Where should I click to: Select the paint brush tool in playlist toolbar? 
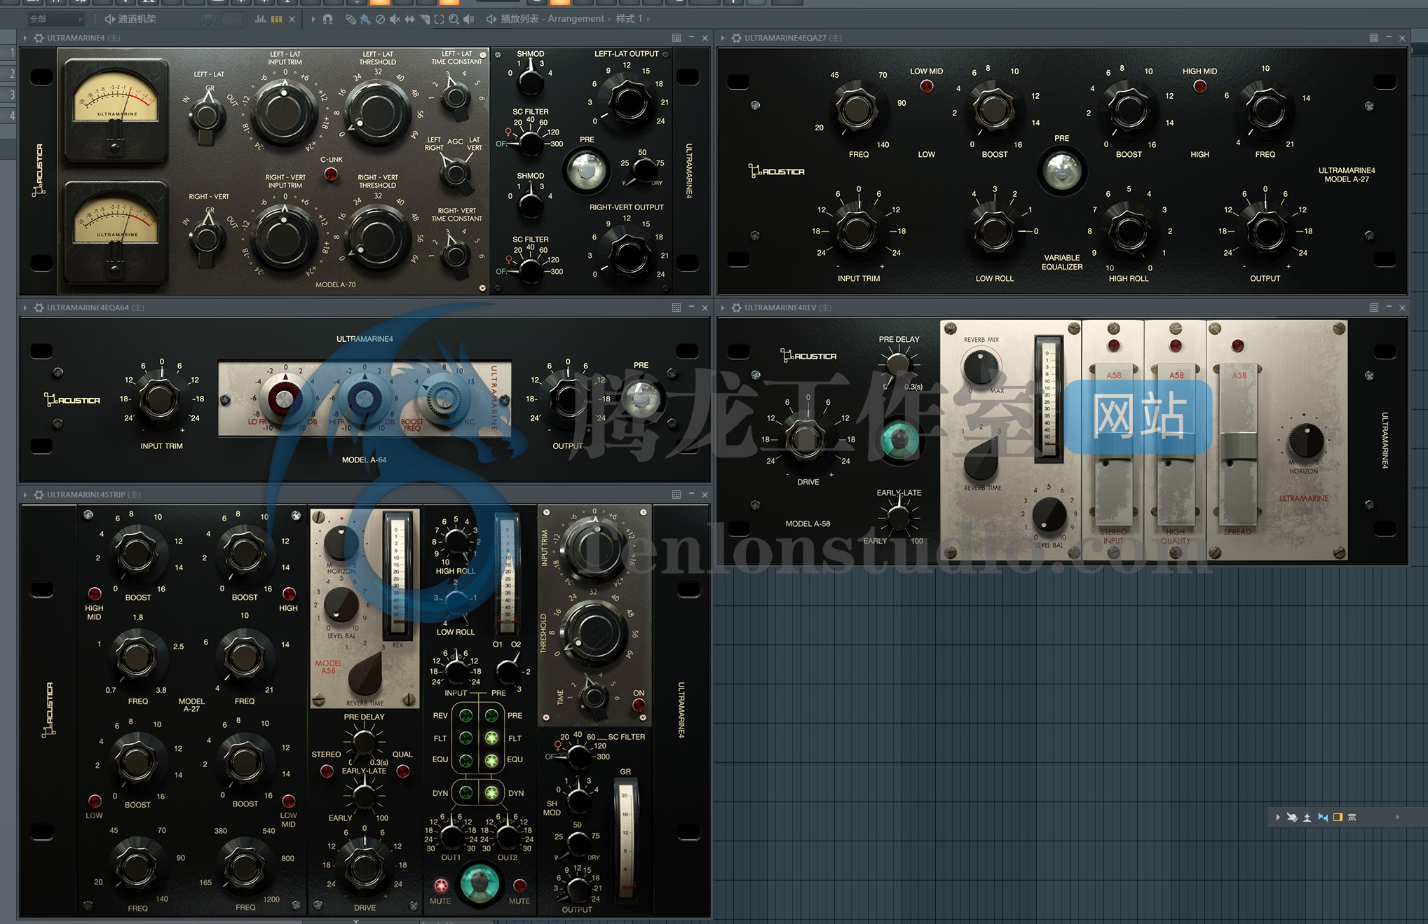click(x=365, y=19)
